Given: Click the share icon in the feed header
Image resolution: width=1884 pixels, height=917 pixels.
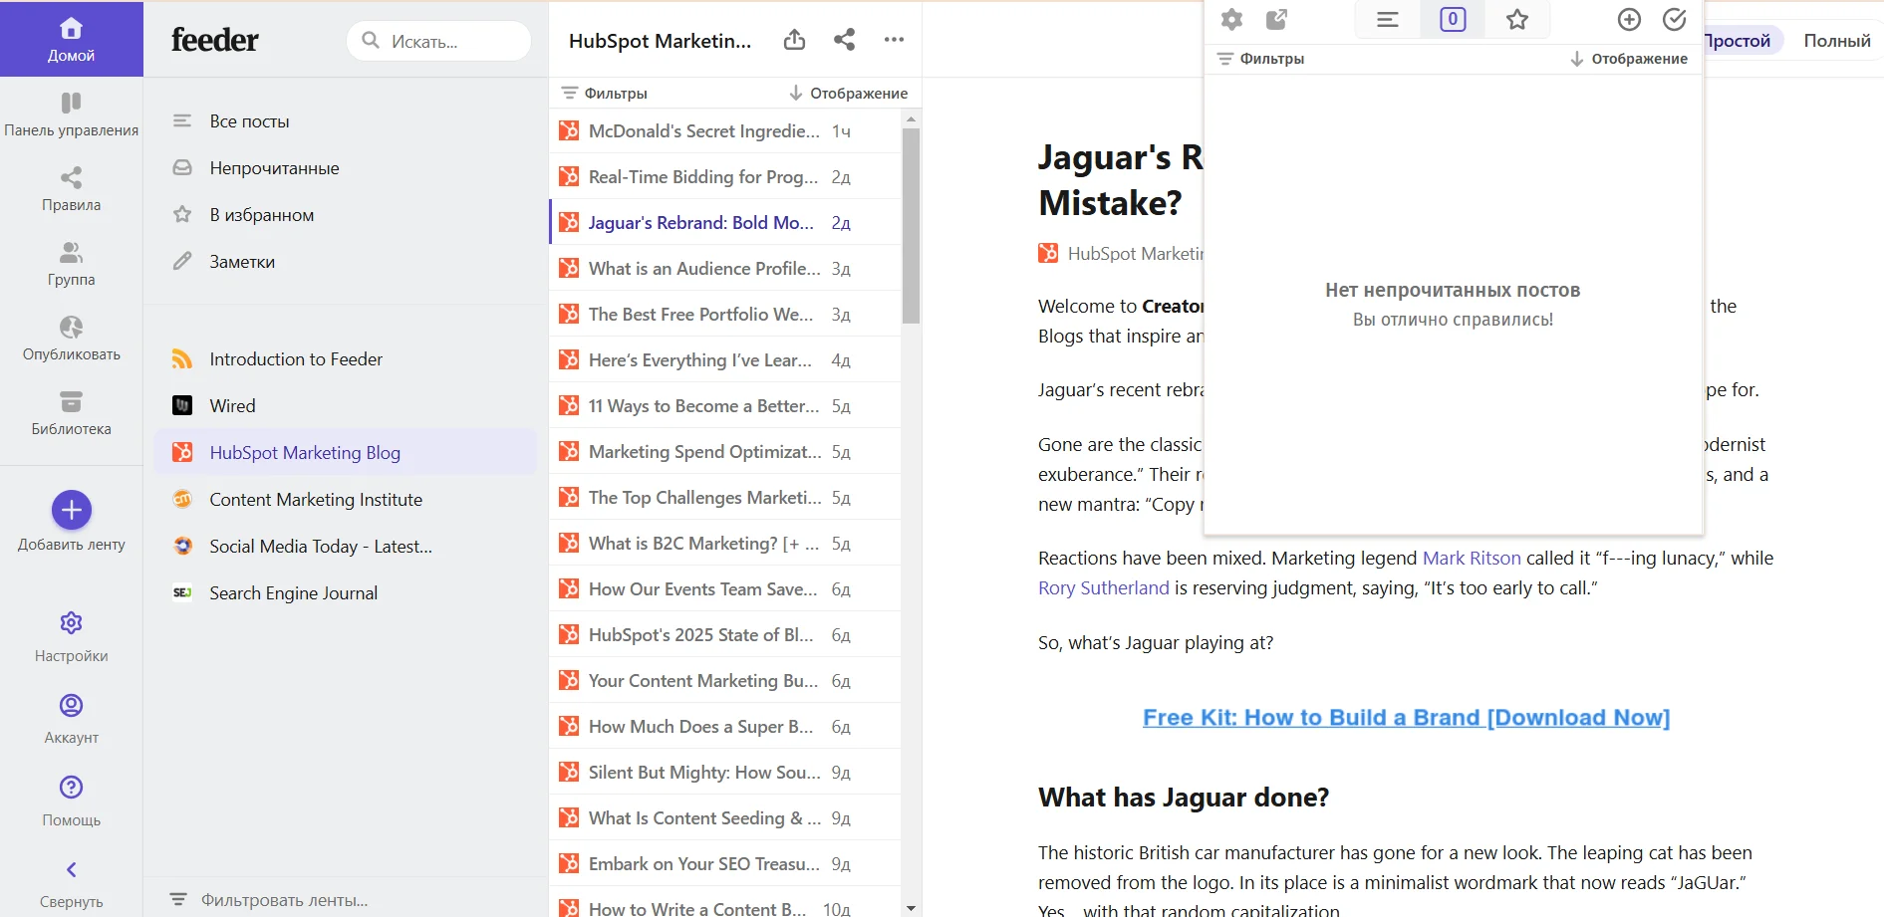Looking at the screenshot, I should [844, 40].
